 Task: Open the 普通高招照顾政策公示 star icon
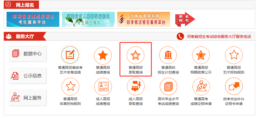[x=201, y=55]
